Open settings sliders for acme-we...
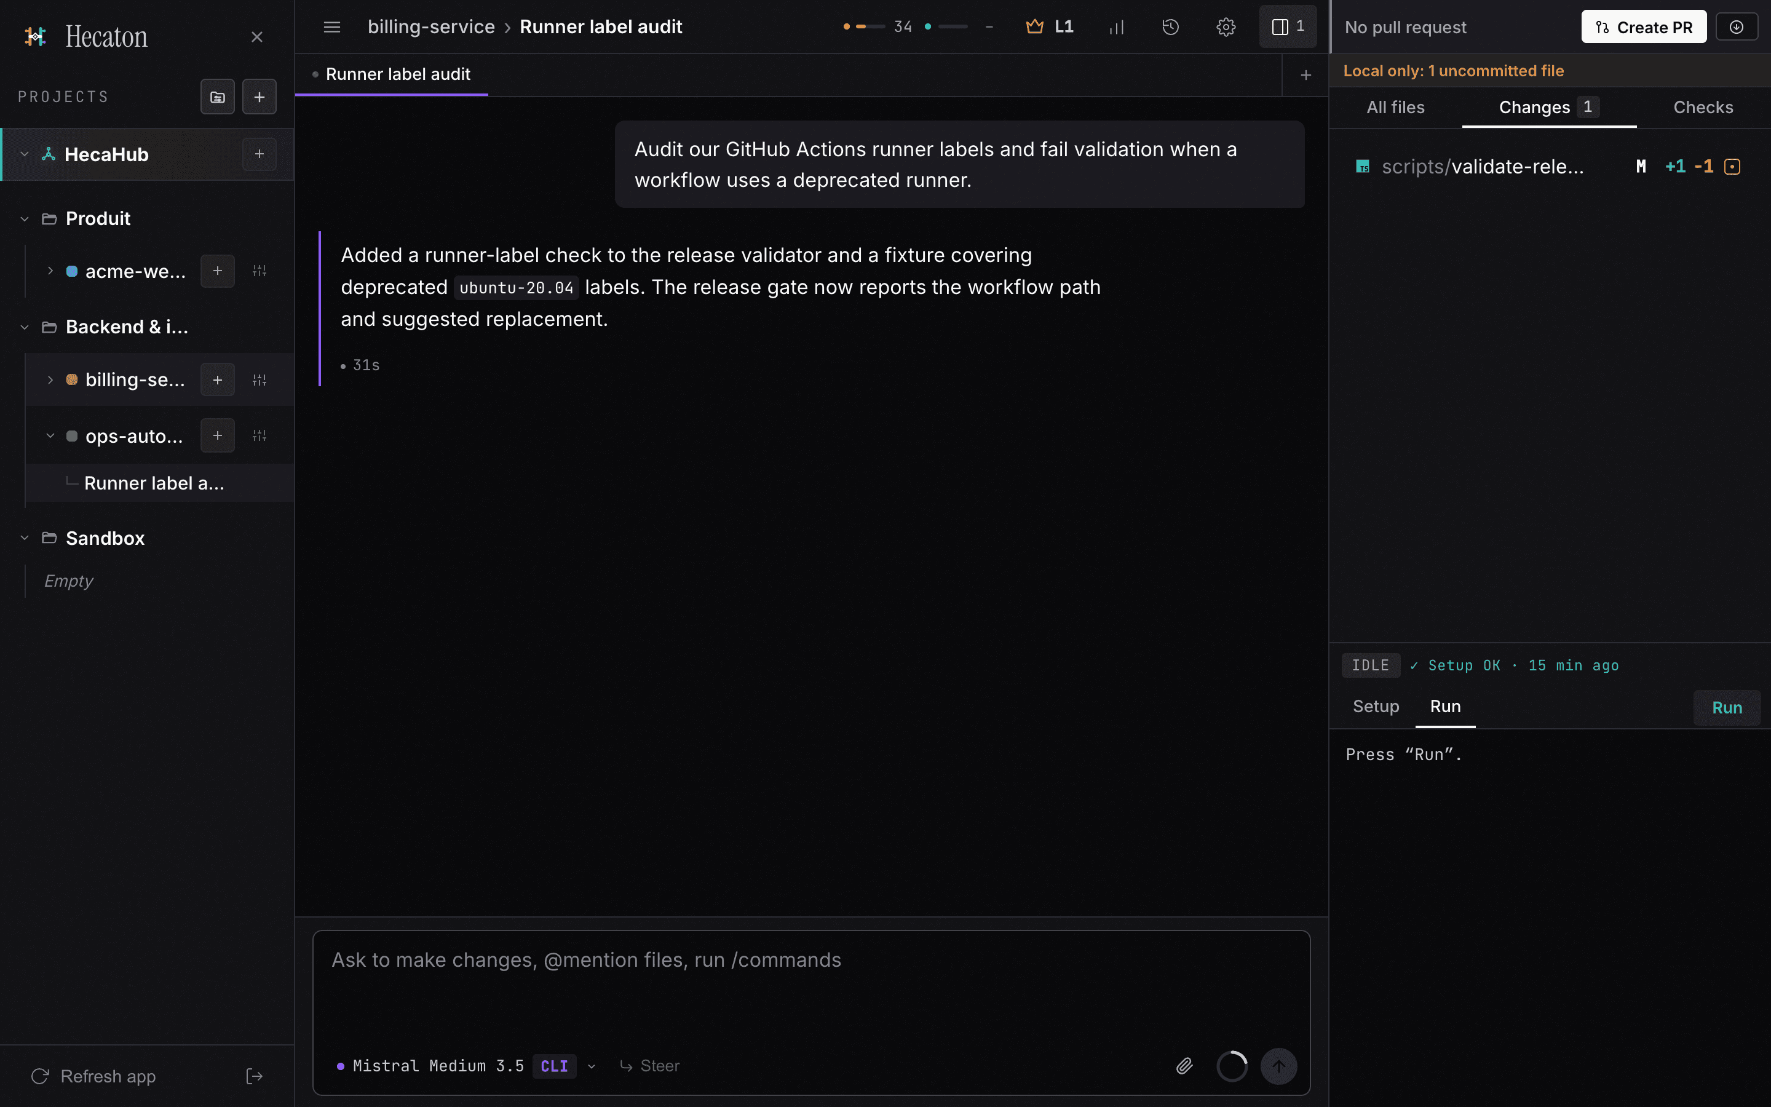 259,271
